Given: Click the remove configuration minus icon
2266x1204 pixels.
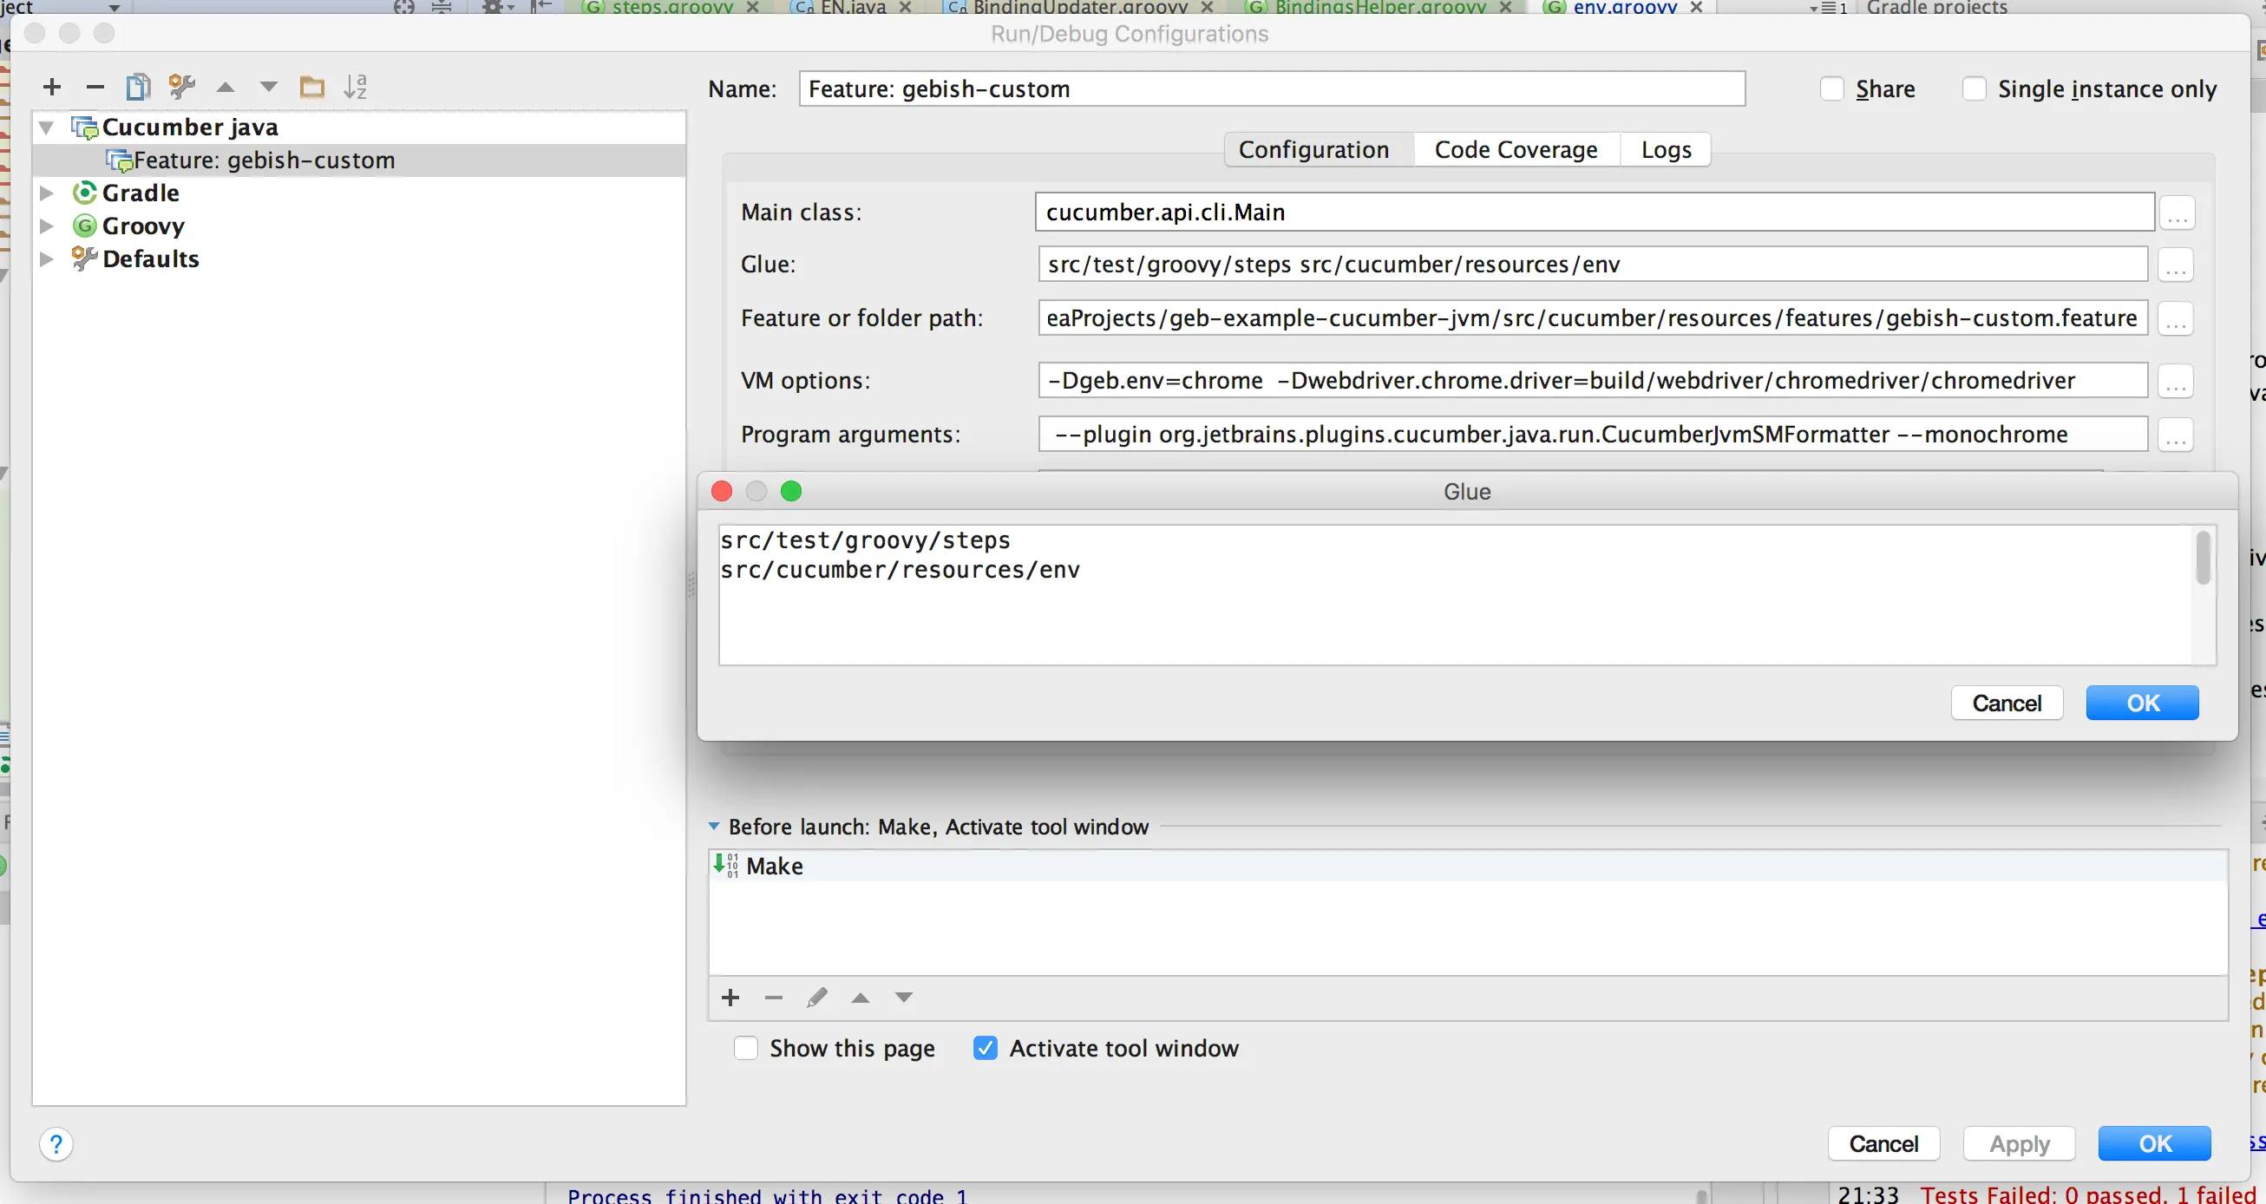Looking at the screenshot, I should pyautogui.click(x=95, y=86).
